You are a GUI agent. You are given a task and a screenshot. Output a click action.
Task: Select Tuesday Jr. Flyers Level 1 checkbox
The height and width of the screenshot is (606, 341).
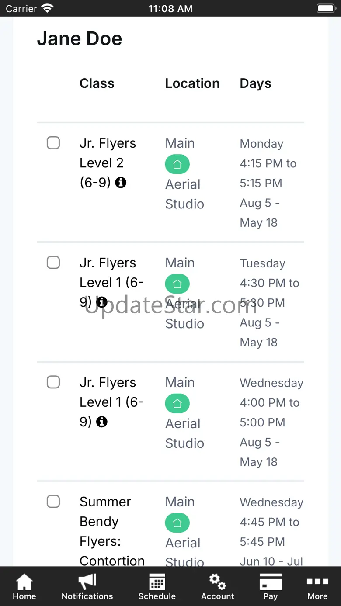[x=53, y=263]
